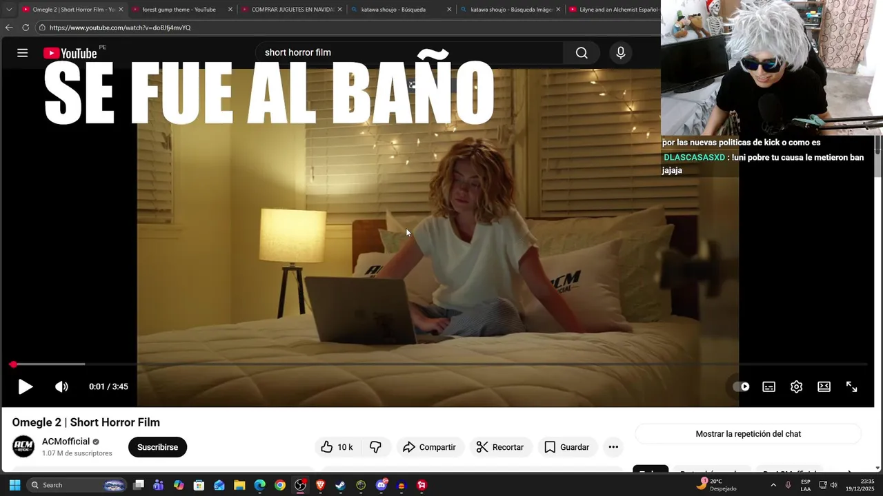Clip the video with Recortar
This screenshot has width=883, height=496.
[500, 447]
